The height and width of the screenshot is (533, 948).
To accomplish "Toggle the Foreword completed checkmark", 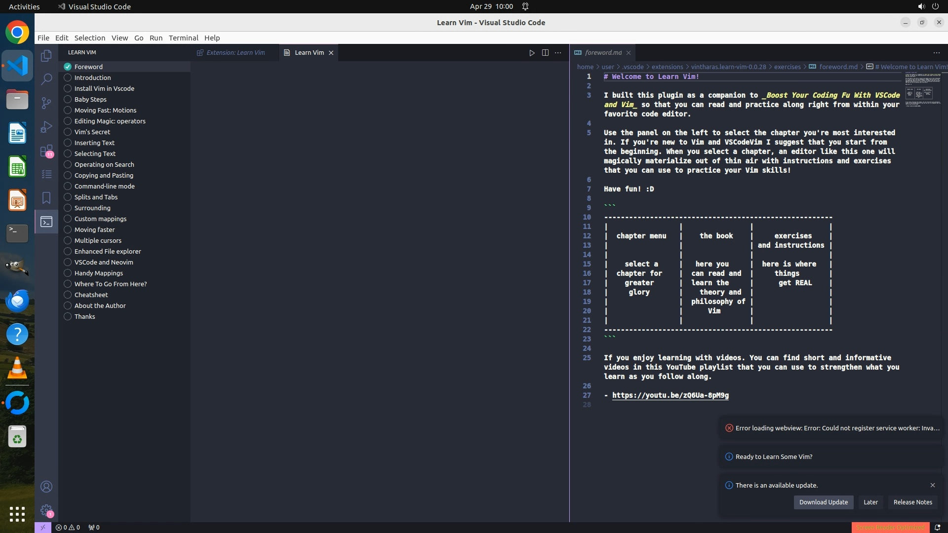I will 68,67.
